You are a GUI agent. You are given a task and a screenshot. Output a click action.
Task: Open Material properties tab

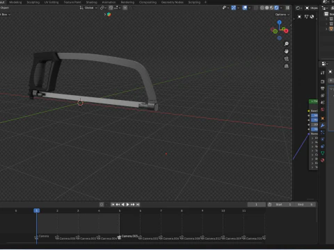323,160
